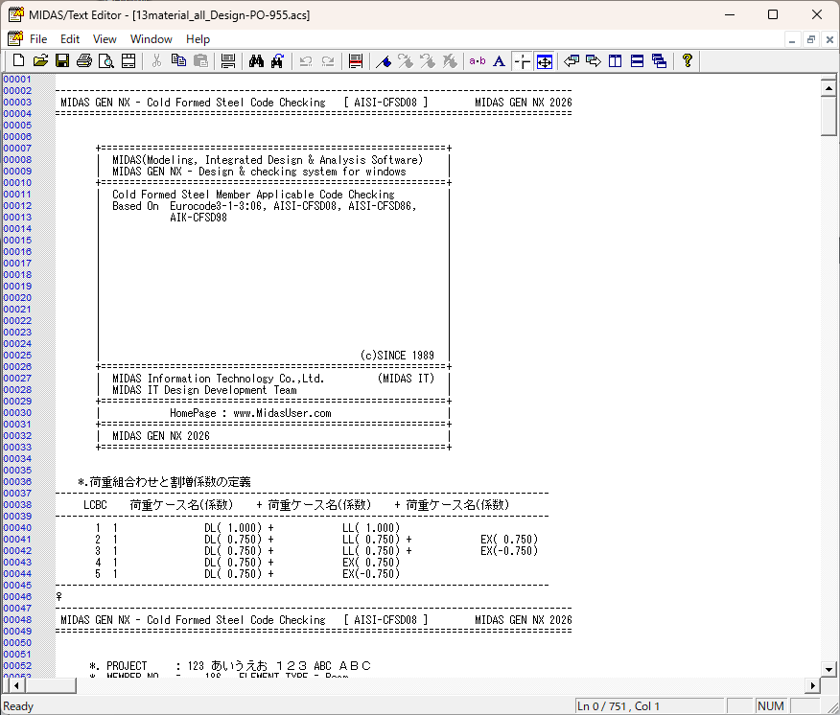Viewport: 840px width, 715px height.
Task: Paste clipboard with the Paste icon
Action: (200, 61)
